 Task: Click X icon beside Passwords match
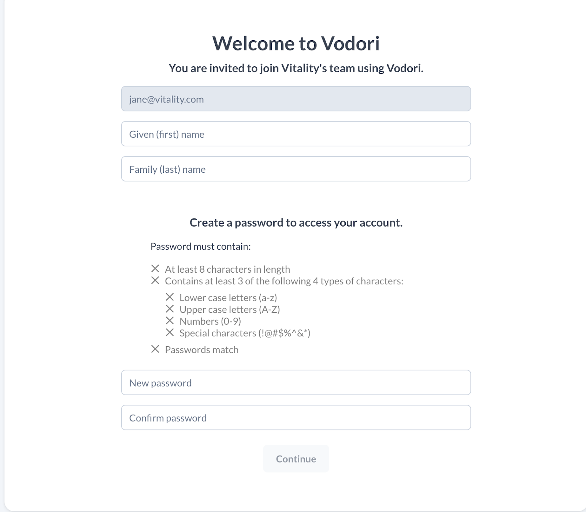point(155,349)
